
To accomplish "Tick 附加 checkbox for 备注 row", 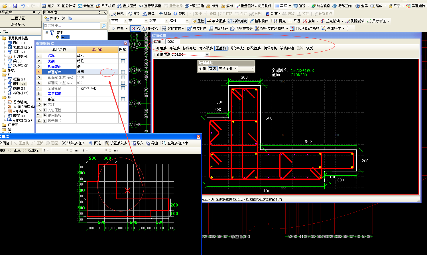I will (x=123, y=99).
